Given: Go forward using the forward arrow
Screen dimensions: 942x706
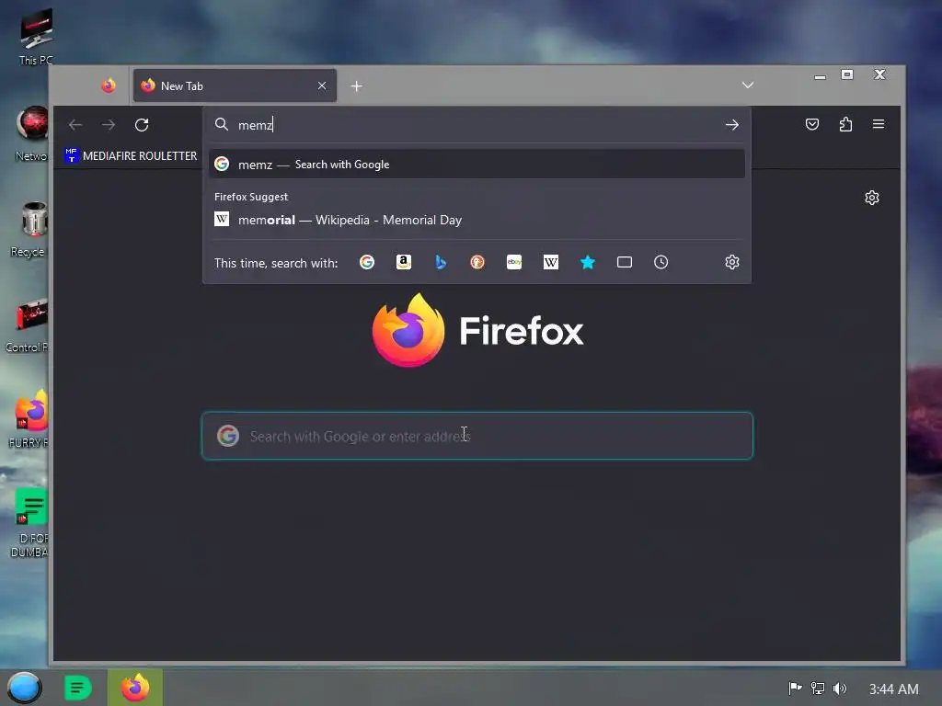Looking at the screenshot, I should coord(109,125).
